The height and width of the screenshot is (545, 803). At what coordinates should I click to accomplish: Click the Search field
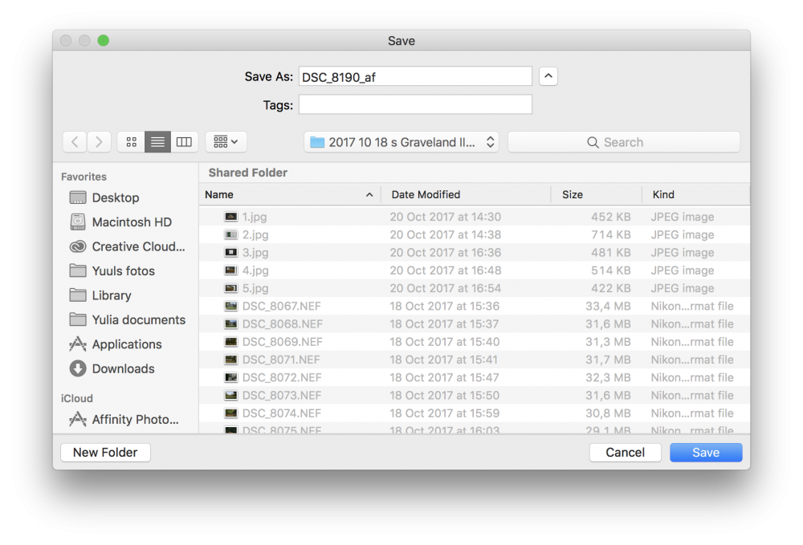coord(624,142)
